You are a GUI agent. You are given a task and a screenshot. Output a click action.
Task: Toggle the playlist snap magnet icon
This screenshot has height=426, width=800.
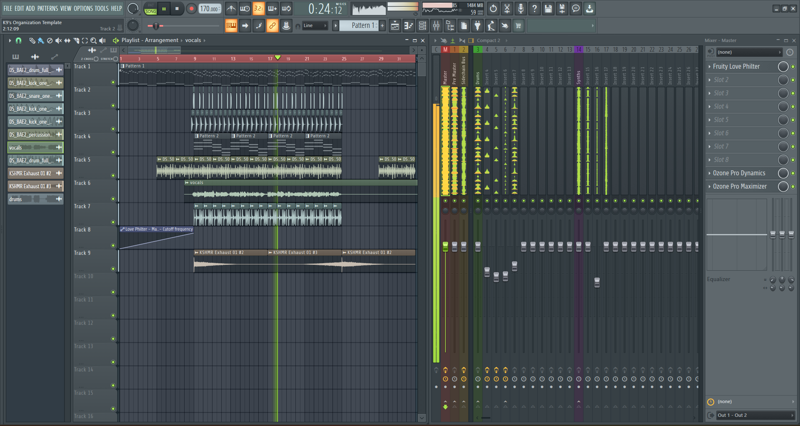pos(18,40)
